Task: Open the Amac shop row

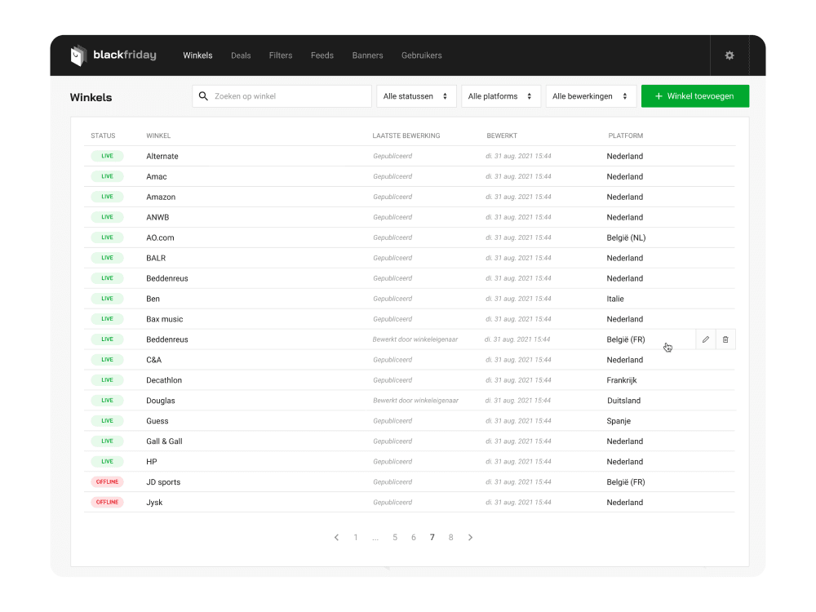Action: 410,176
